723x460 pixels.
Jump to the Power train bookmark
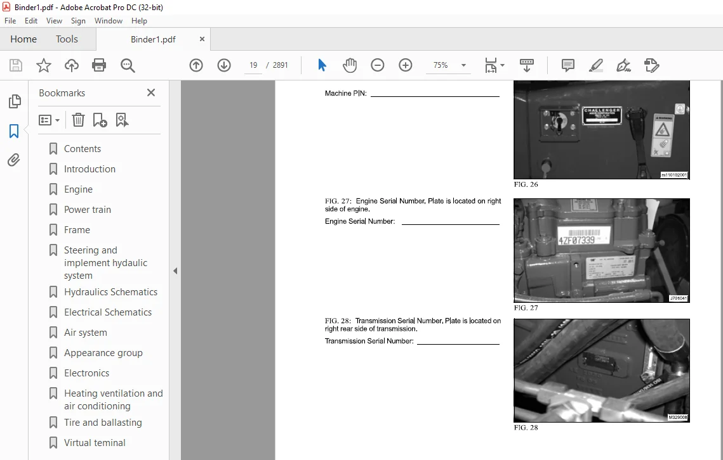point(88,210)
